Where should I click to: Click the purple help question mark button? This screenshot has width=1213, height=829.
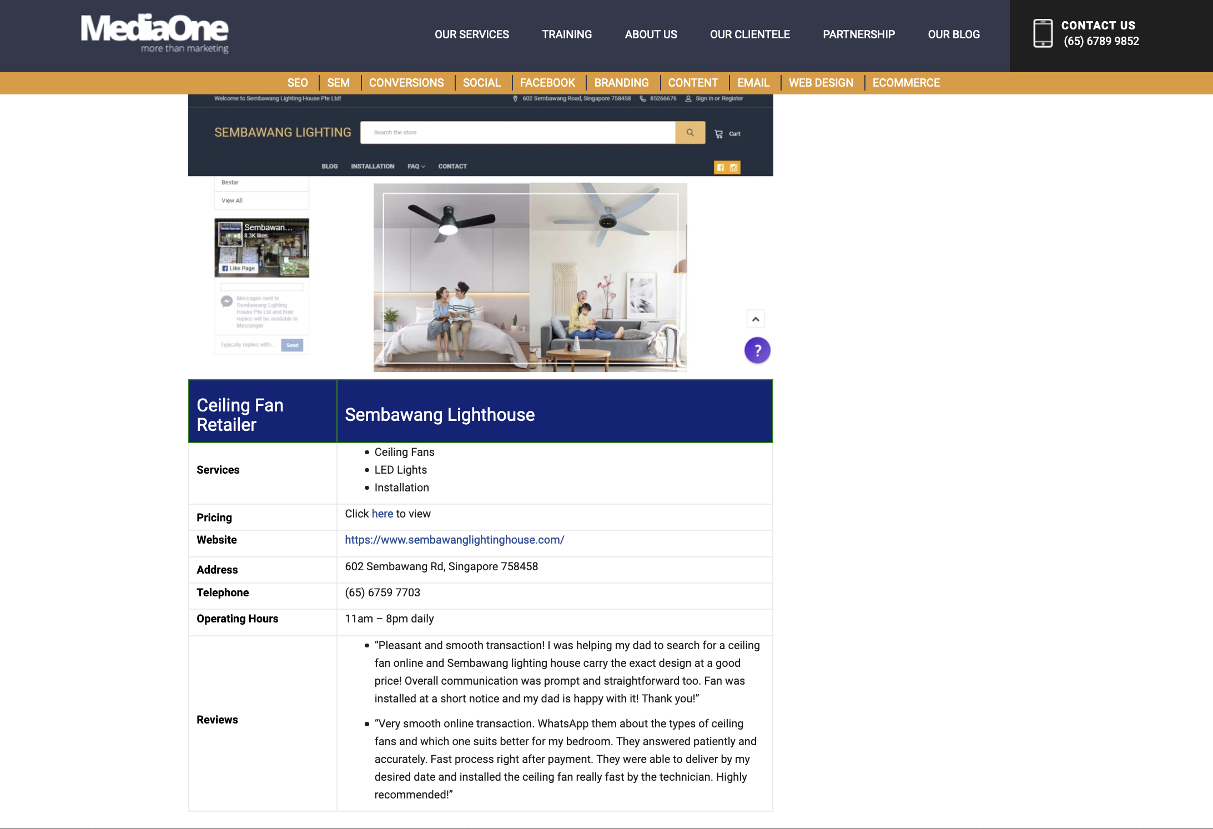(757, 350)
